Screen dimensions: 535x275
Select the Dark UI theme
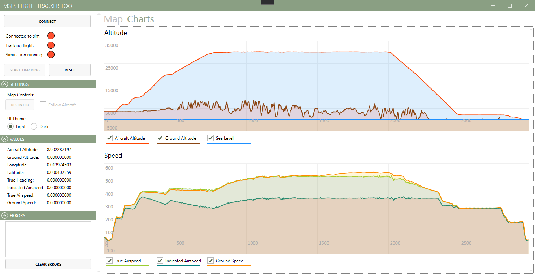[34, 126]
